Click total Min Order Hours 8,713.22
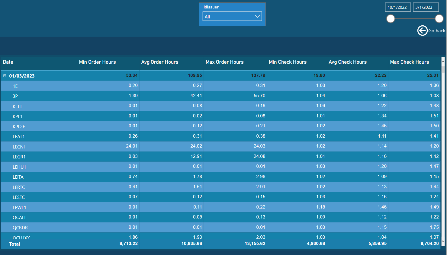Screen dimensions: 447x255 (129, 244)
